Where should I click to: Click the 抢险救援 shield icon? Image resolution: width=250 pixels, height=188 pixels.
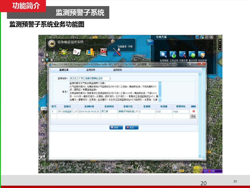point(201,54)
